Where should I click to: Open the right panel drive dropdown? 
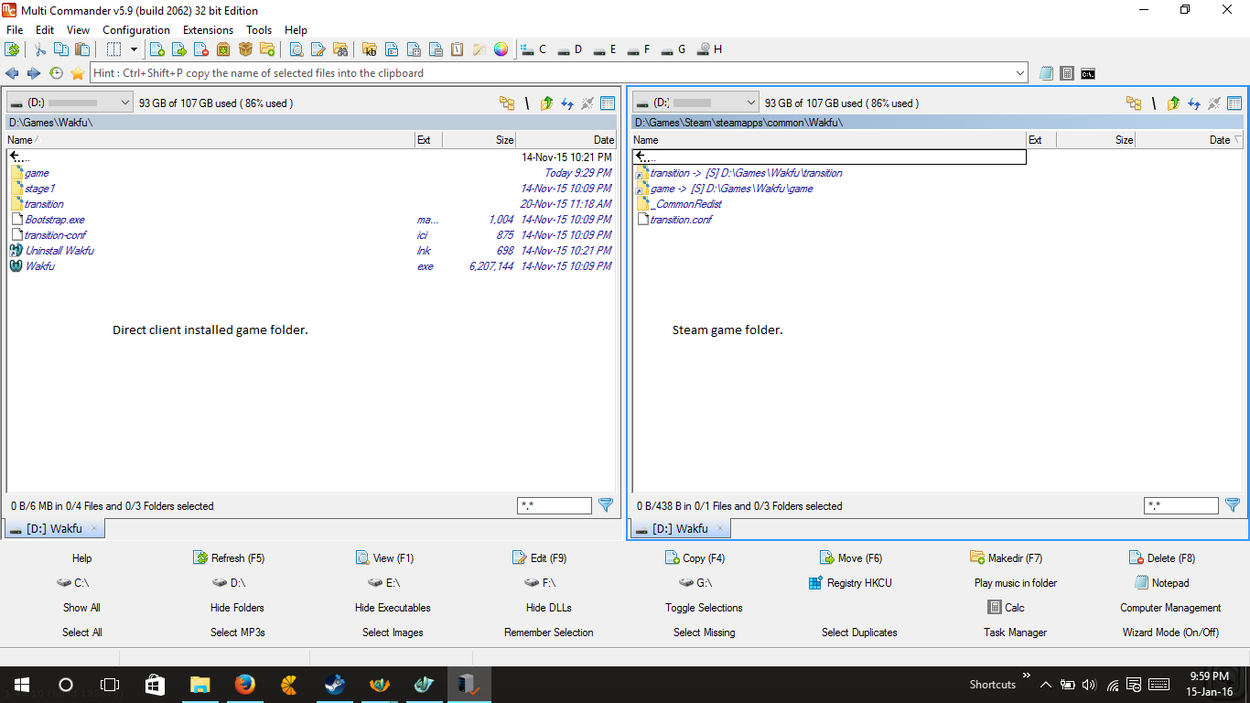click(751, 103)
